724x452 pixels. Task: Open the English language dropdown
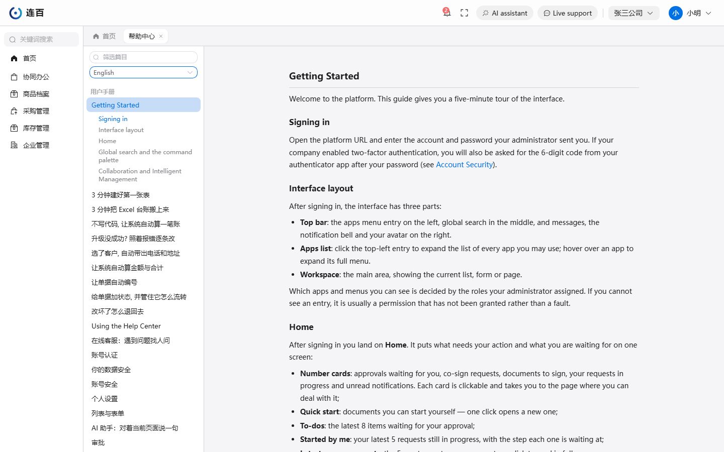click(143, 72)
